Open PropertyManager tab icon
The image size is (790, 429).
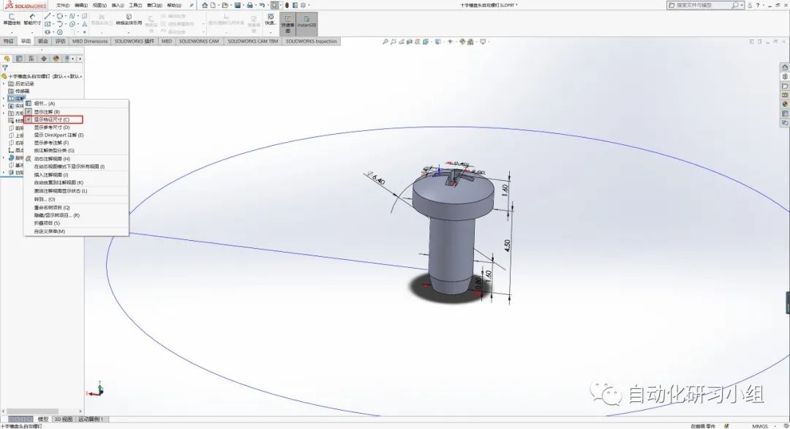tap(19, 59)
